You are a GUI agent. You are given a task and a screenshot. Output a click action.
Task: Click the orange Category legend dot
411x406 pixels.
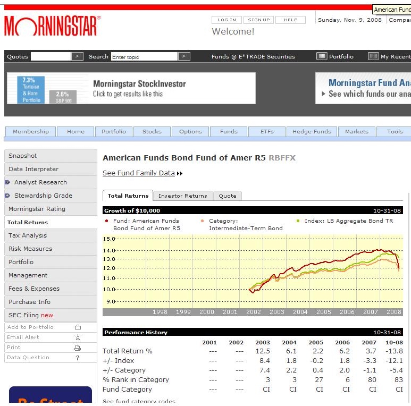click(202, 221)
